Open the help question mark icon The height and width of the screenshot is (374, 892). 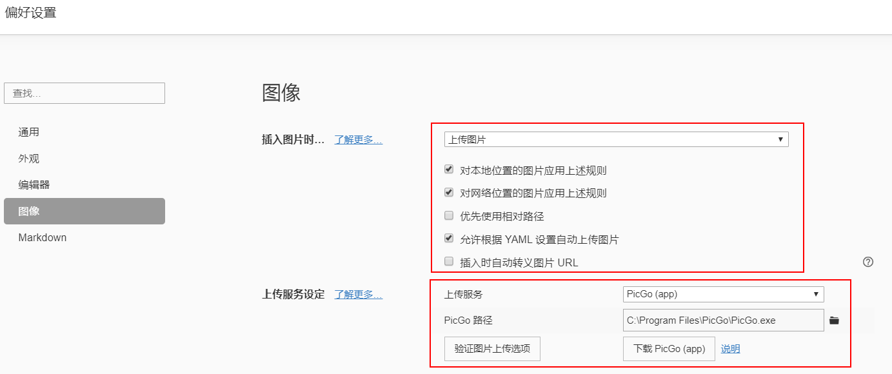point(868,262)
